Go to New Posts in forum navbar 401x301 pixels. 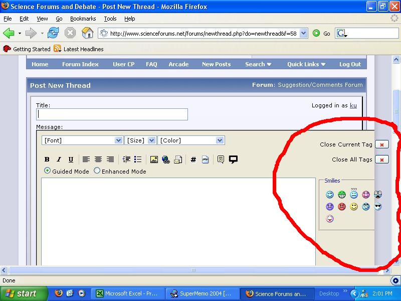pos(216,64)
